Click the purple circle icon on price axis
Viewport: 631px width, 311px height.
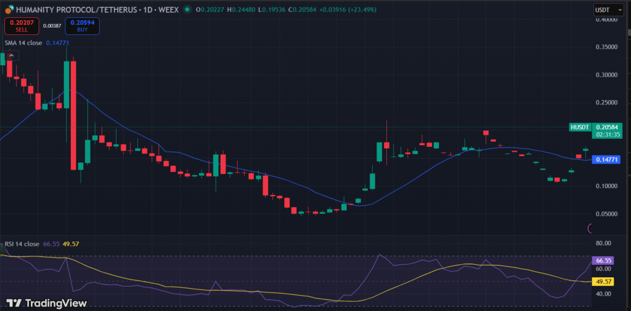coord(591,228)
